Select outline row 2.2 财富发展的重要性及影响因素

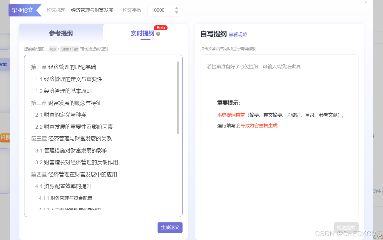pos(74,127)
